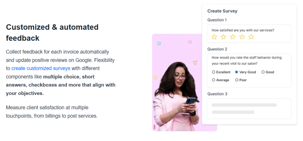Click the third rating star
Image resolution: width=303 pixels, height=141 pixels.
233,37
